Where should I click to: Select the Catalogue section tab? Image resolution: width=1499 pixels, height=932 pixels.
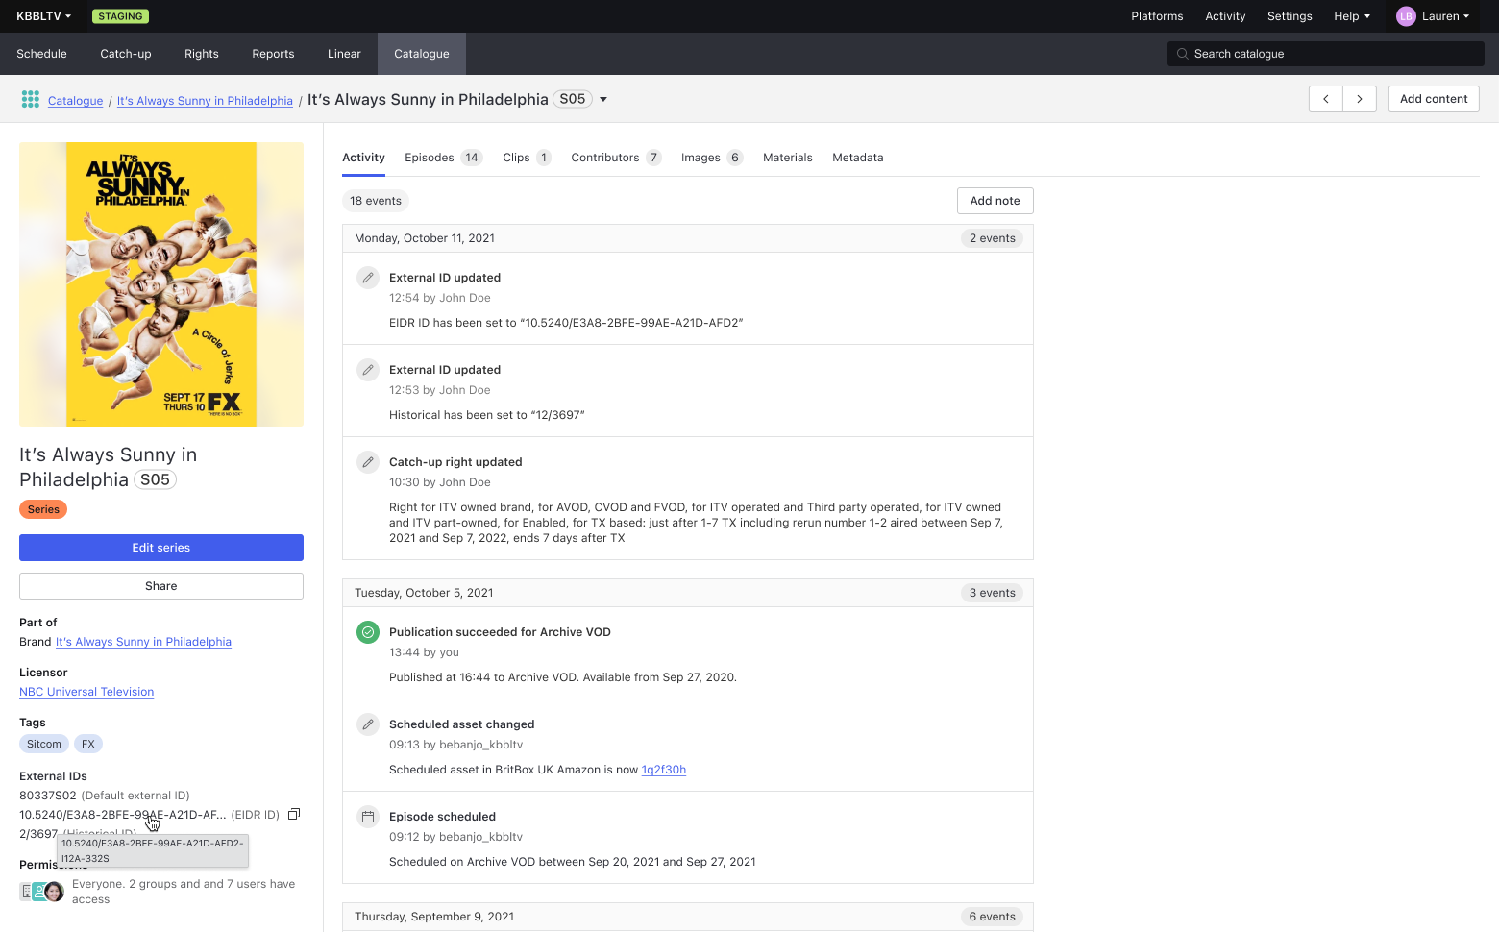pyautogui.click(x=422, y=54)
